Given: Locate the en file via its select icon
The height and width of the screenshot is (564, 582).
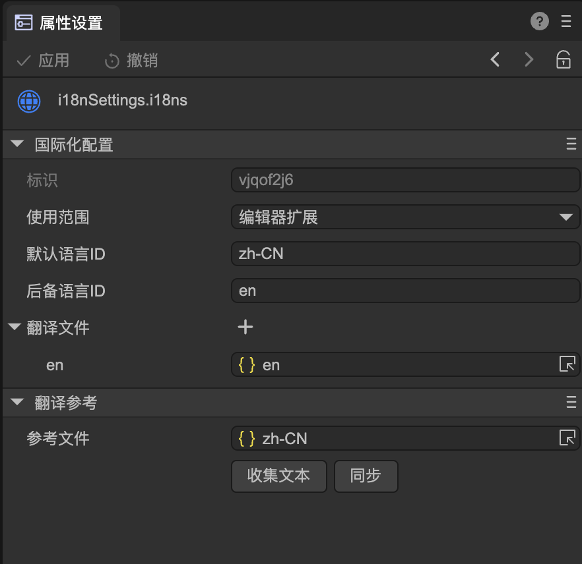Looking at the screenshot, I should click(567, 364).
